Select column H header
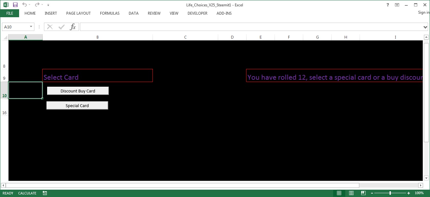 pyautogui.click(x=346, y=37)
